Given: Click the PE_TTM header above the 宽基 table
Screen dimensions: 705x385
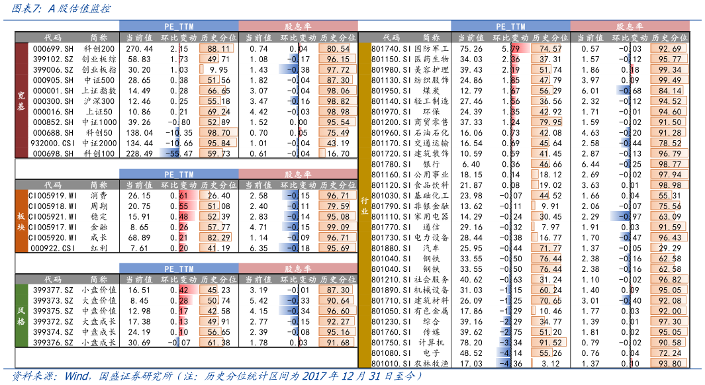Looking at the screenshot, I should pyautogui.click(x=177, y=26).
